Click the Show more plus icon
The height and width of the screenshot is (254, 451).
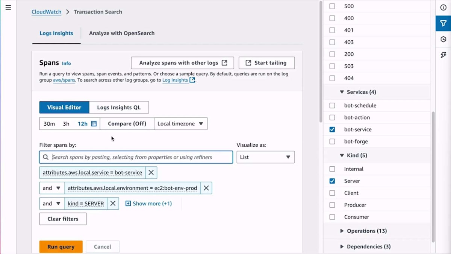pos(128,204)
